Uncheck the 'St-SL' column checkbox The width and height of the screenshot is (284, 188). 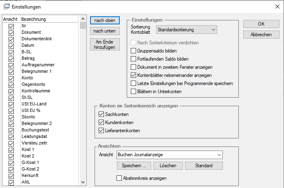pos(11,98)
